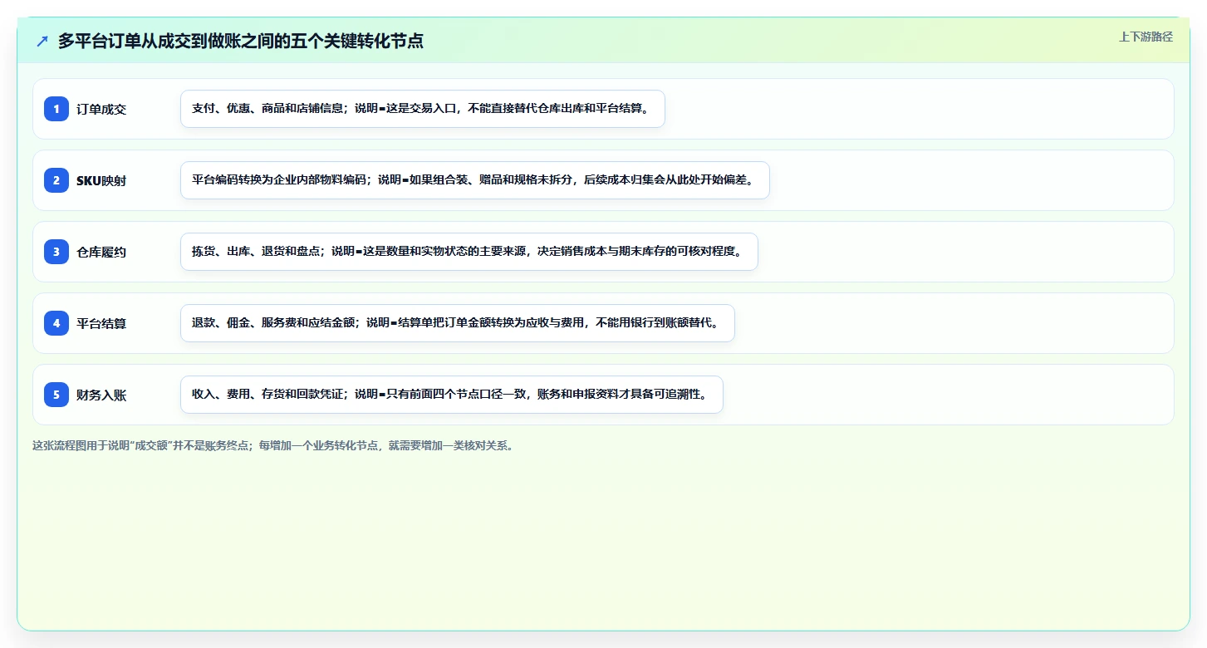Click the 订单成交 step label
Viewport: 1207px width, 648px height.
coord(101,109)
